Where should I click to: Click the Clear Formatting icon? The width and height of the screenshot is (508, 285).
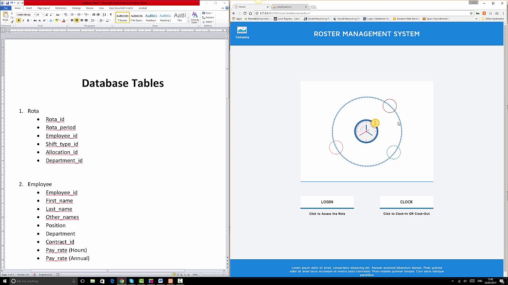point(65,15)
